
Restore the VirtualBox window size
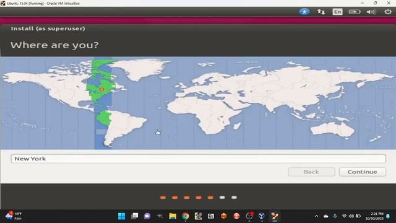coord(376,3)
